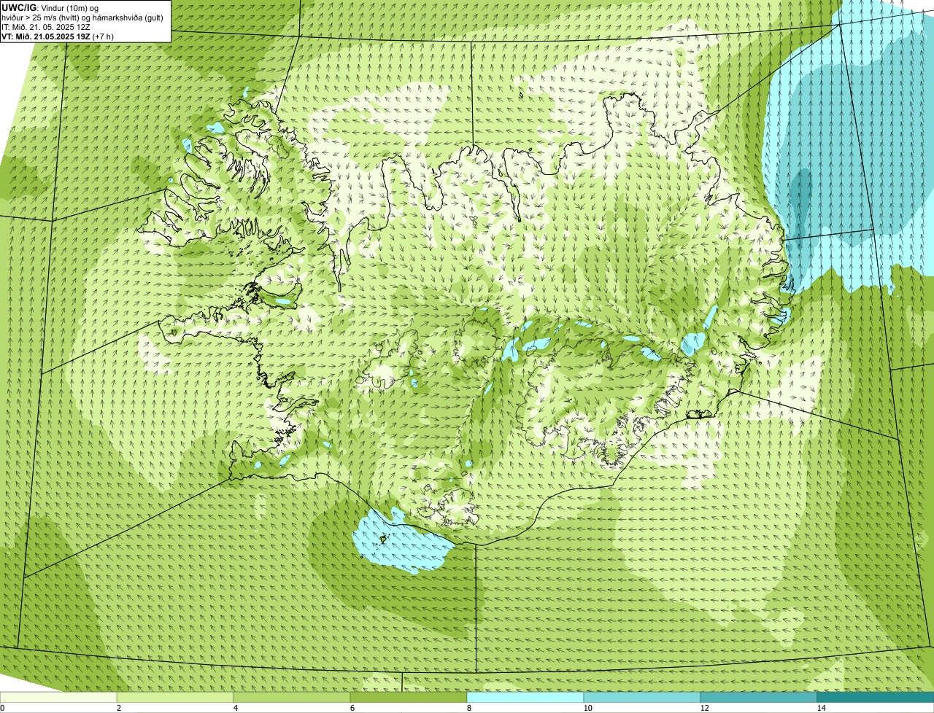Click the legend value label 14

pyautogui.click(x=821, y=708)
